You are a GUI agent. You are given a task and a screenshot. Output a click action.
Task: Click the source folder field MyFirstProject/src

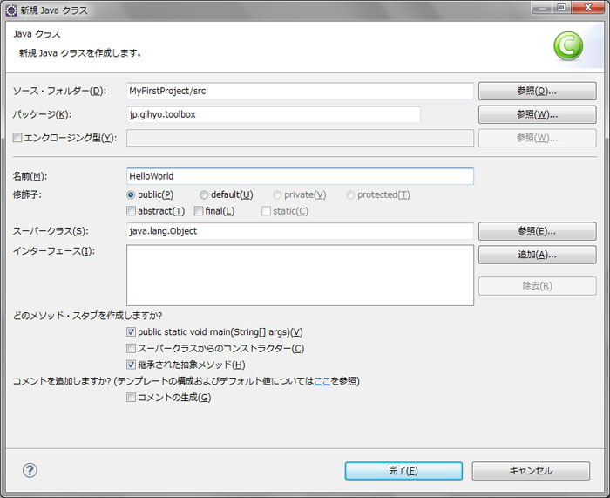tap(300, 91)
